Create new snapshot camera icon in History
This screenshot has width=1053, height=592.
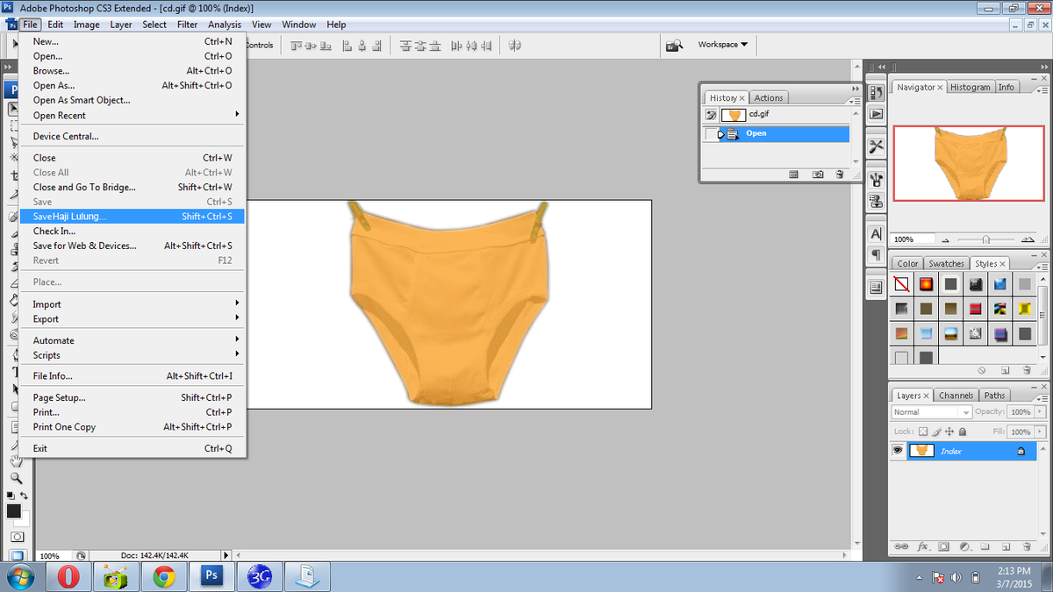click(x=818, y=175)
